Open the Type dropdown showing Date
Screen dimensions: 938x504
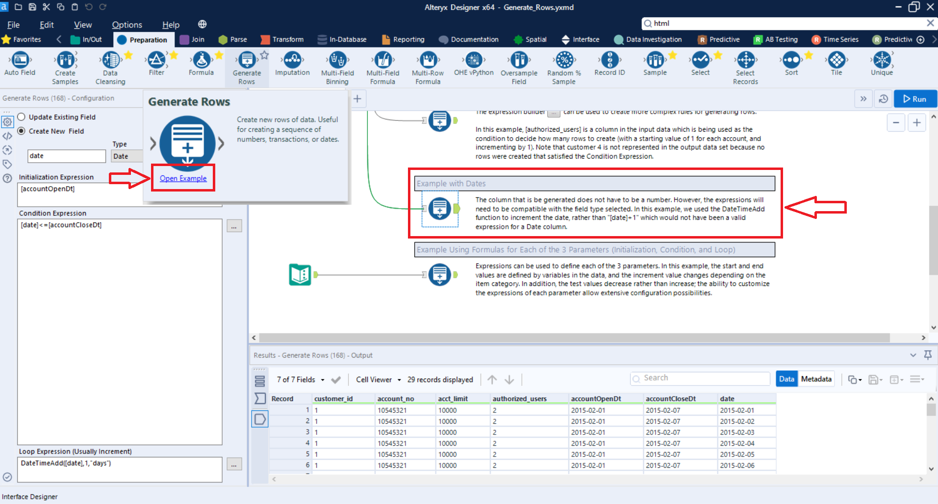tap(127, 156)
